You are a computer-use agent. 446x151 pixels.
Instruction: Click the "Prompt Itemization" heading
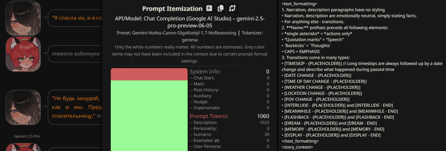[x=173, y=8]
